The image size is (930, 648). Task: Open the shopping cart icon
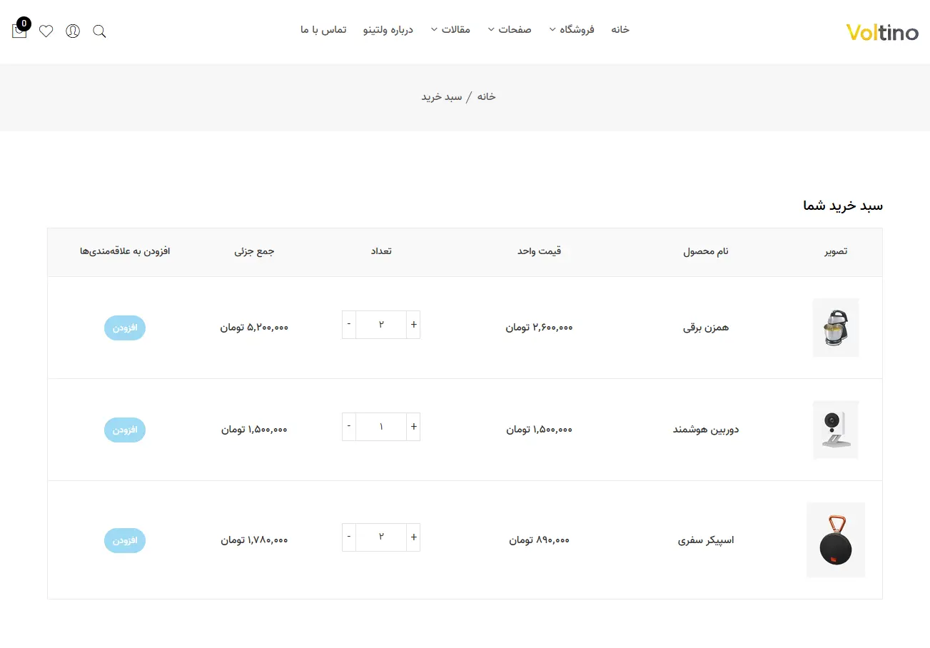20,31
